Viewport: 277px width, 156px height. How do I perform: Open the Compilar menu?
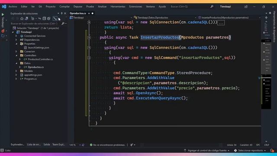pos(64,6)
